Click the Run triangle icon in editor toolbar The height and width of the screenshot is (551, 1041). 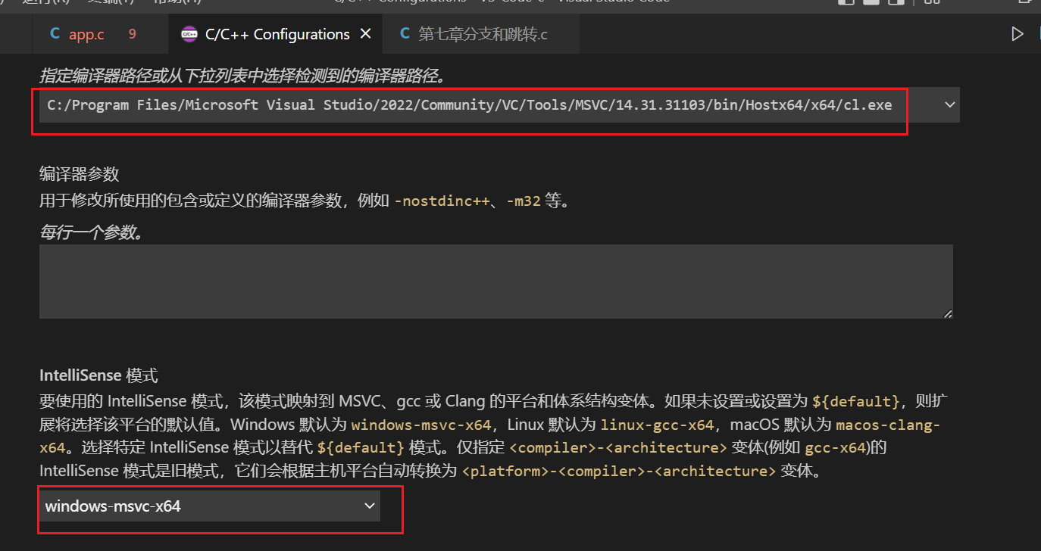coord(1018,34)
